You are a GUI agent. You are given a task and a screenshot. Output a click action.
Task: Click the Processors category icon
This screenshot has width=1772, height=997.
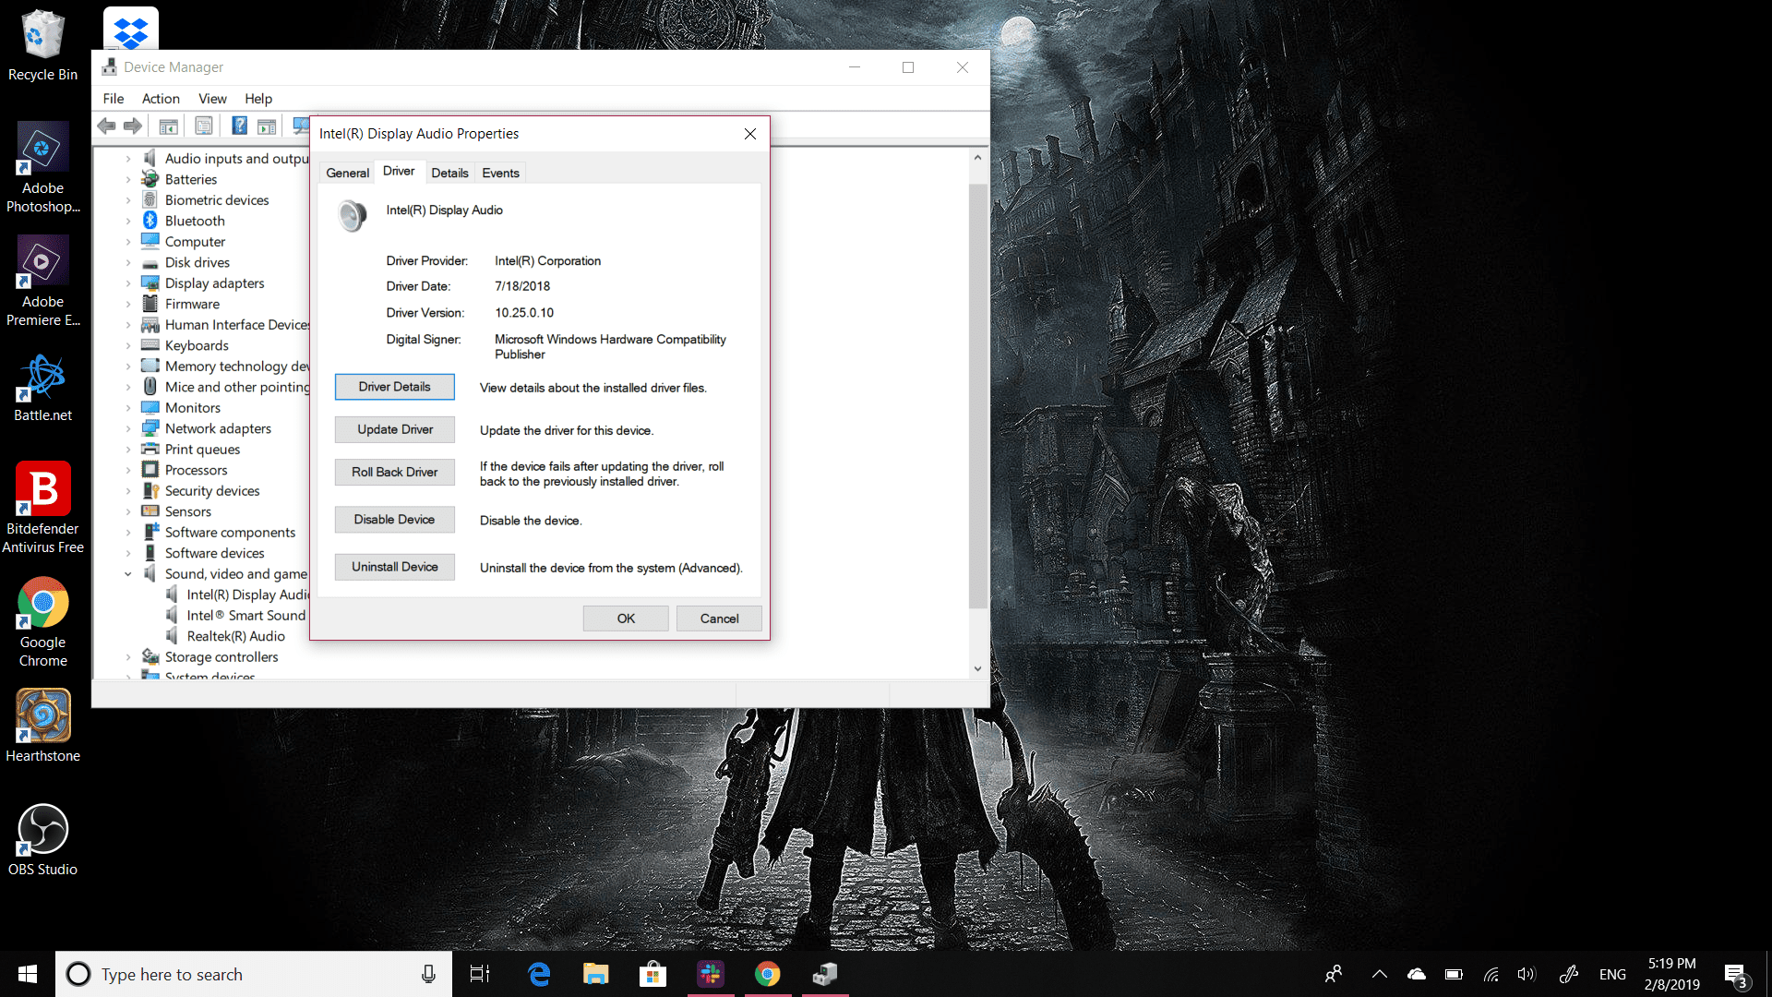tap(150, 470)
